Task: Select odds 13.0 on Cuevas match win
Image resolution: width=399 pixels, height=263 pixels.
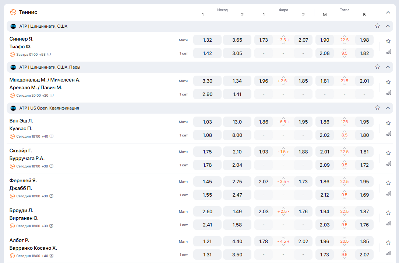Action: pyautogui.click(x=237, y=122)
